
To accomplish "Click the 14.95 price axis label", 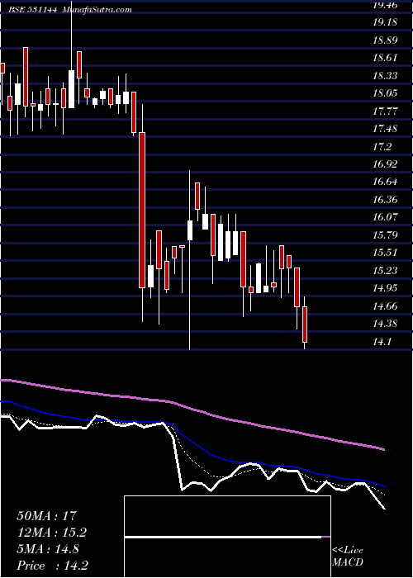I will coord(384,288).
